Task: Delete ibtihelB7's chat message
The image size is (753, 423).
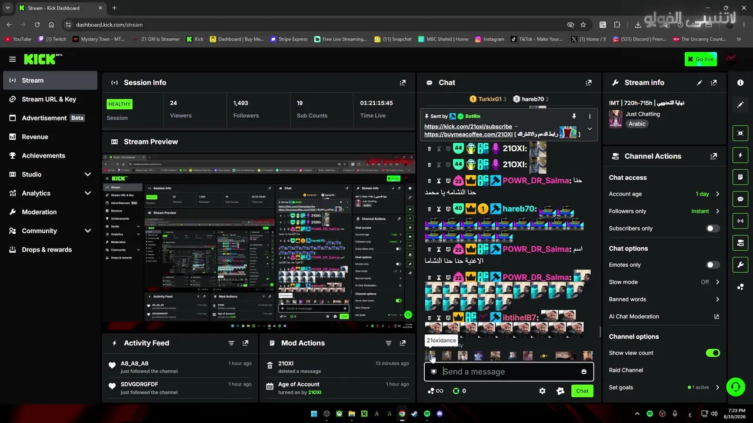Action: (x=429, y=318)
